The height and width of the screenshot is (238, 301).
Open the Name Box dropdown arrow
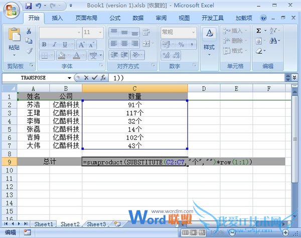[x=69, y=78]
